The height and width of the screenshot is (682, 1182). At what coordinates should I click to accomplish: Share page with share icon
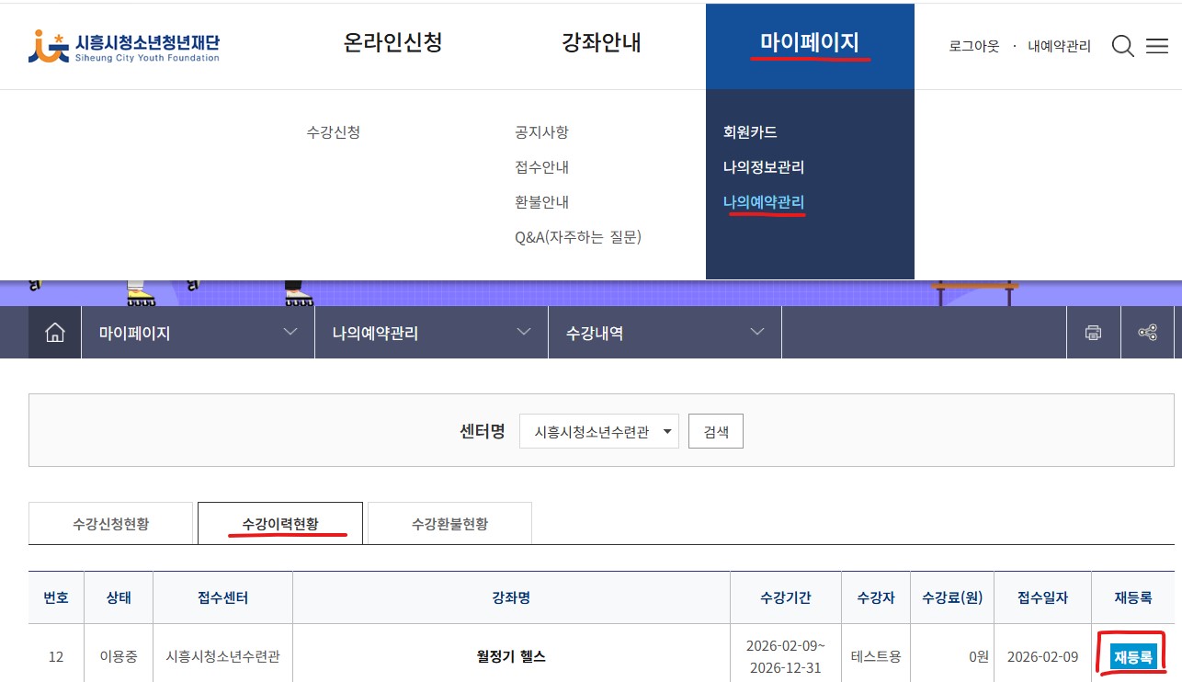(1148, 333)
